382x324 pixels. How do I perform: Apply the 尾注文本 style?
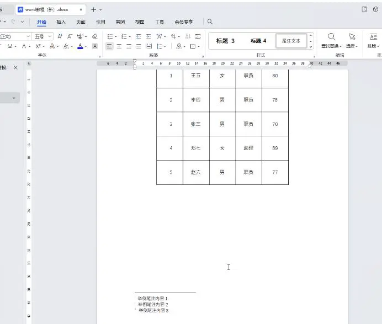point(291,41)
